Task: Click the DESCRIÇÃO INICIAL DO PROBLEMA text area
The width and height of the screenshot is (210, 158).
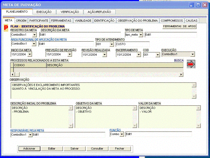Action: tap(40, 117)
